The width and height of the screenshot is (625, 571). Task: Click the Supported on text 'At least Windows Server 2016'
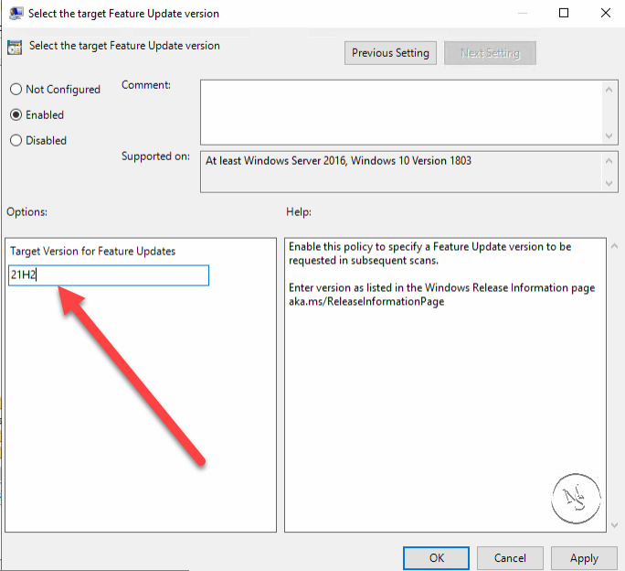point(276,160)
